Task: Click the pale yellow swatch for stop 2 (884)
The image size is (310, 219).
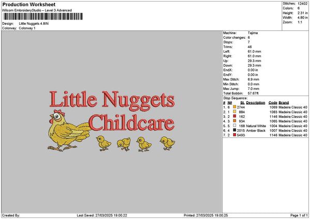Action: (x=235, y=112)
